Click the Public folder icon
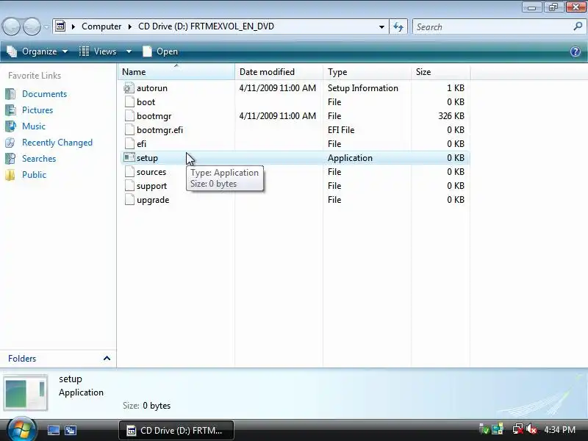This screenshot has height=441, width=588. point(10,175)
